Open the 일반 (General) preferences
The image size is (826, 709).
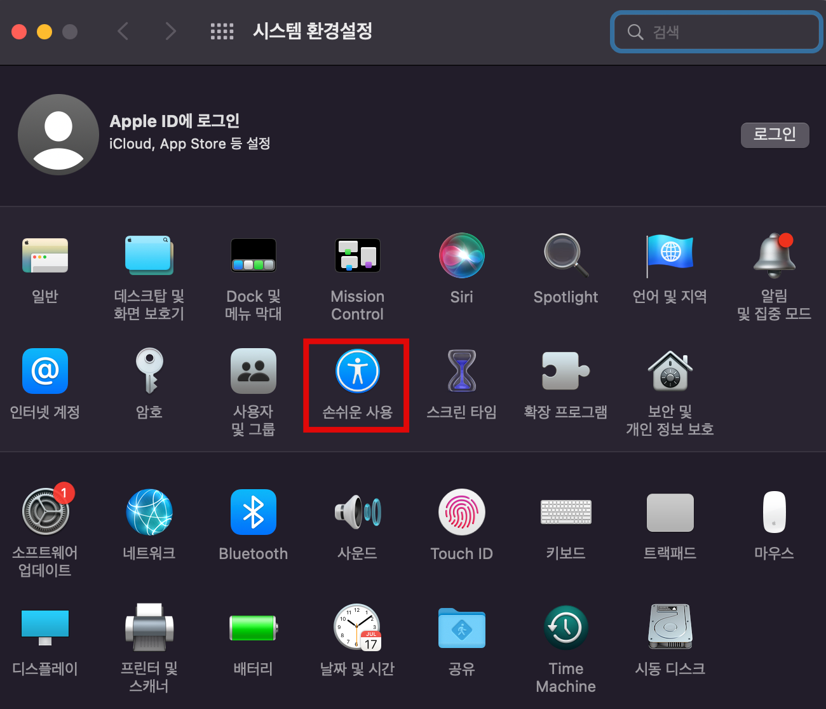click(45, 256)
